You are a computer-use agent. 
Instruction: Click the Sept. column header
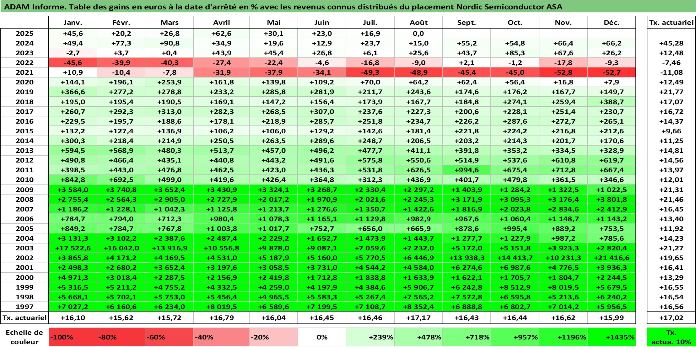tap(467, 22)
